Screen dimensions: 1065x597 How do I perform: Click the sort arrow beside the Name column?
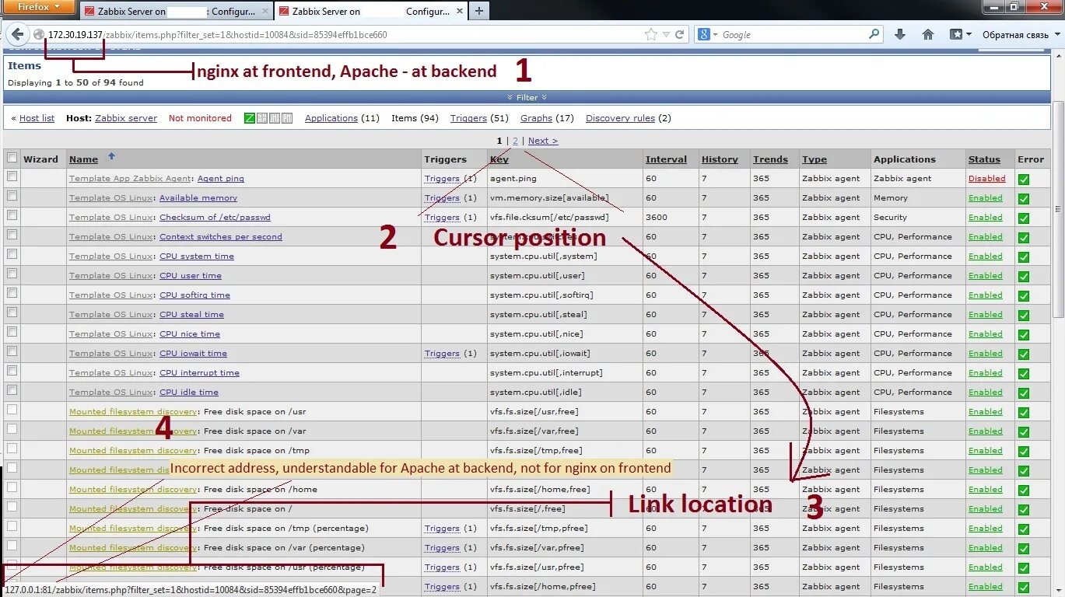(111, 156)
